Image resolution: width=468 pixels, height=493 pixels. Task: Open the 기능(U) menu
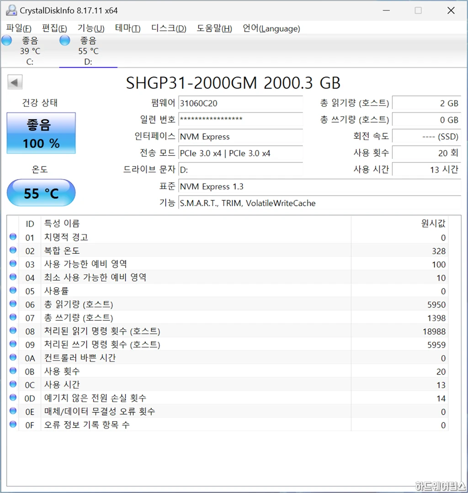pyautogui.click(x=91, y=28)
